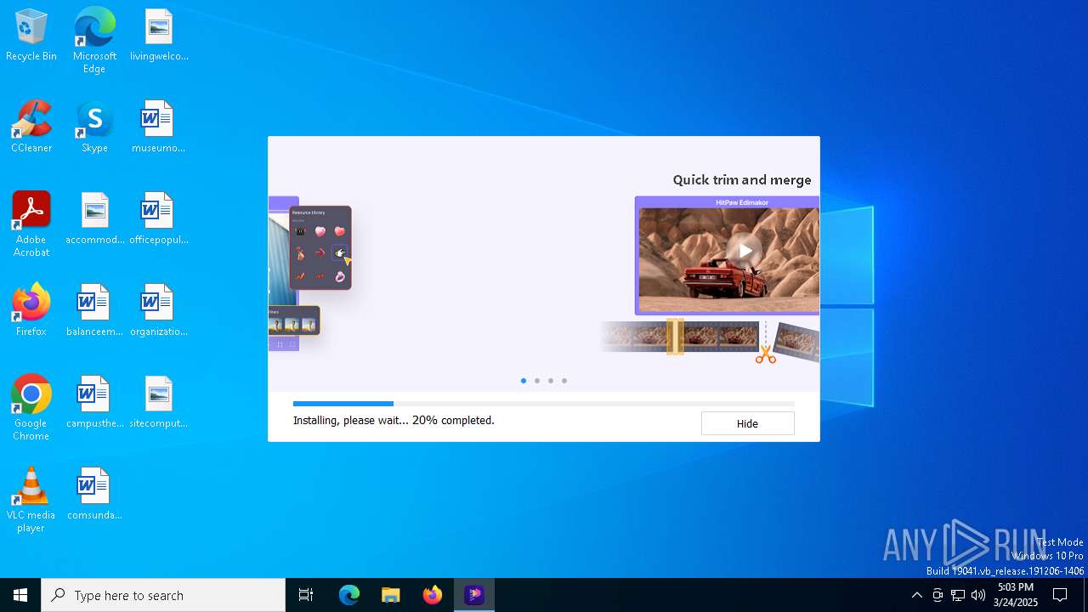Click the taskbar search box
Viewport: 1088px width, 612px height.
coord(163,595)
